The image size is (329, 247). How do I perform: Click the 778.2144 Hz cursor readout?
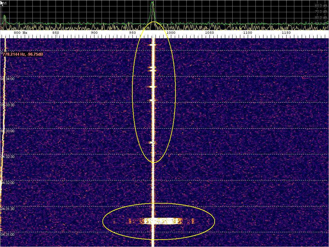pyautogui.click(x=23, y=54)
